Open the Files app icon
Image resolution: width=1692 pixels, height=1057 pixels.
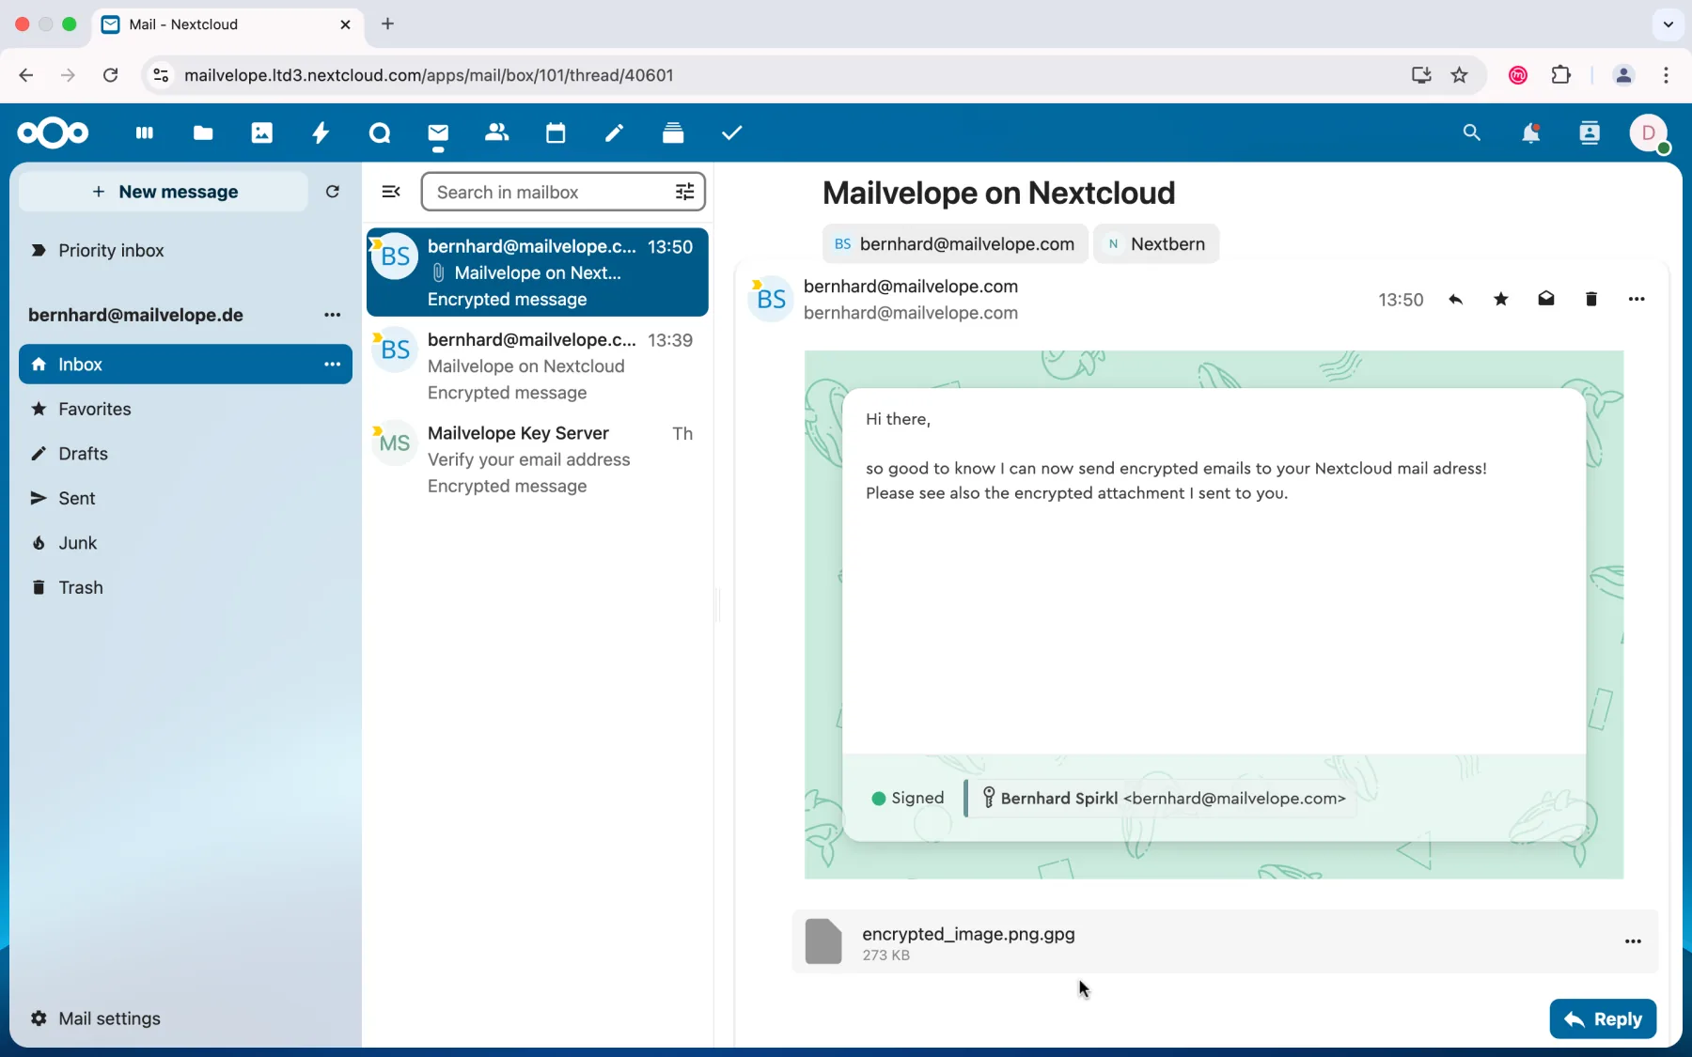point(203,133)
